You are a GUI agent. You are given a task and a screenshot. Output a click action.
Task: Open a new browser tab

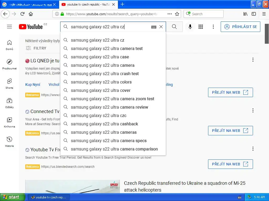122,4
